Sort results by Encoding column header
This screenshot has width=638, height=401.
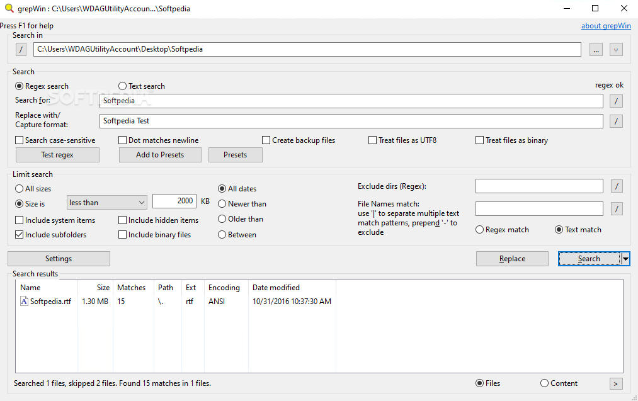tap(226, 288)
